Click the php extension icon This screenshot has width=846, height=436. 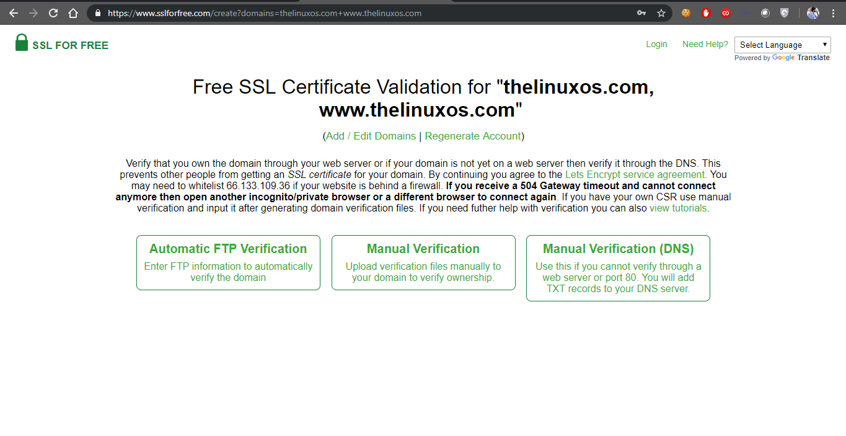[745, 12]
